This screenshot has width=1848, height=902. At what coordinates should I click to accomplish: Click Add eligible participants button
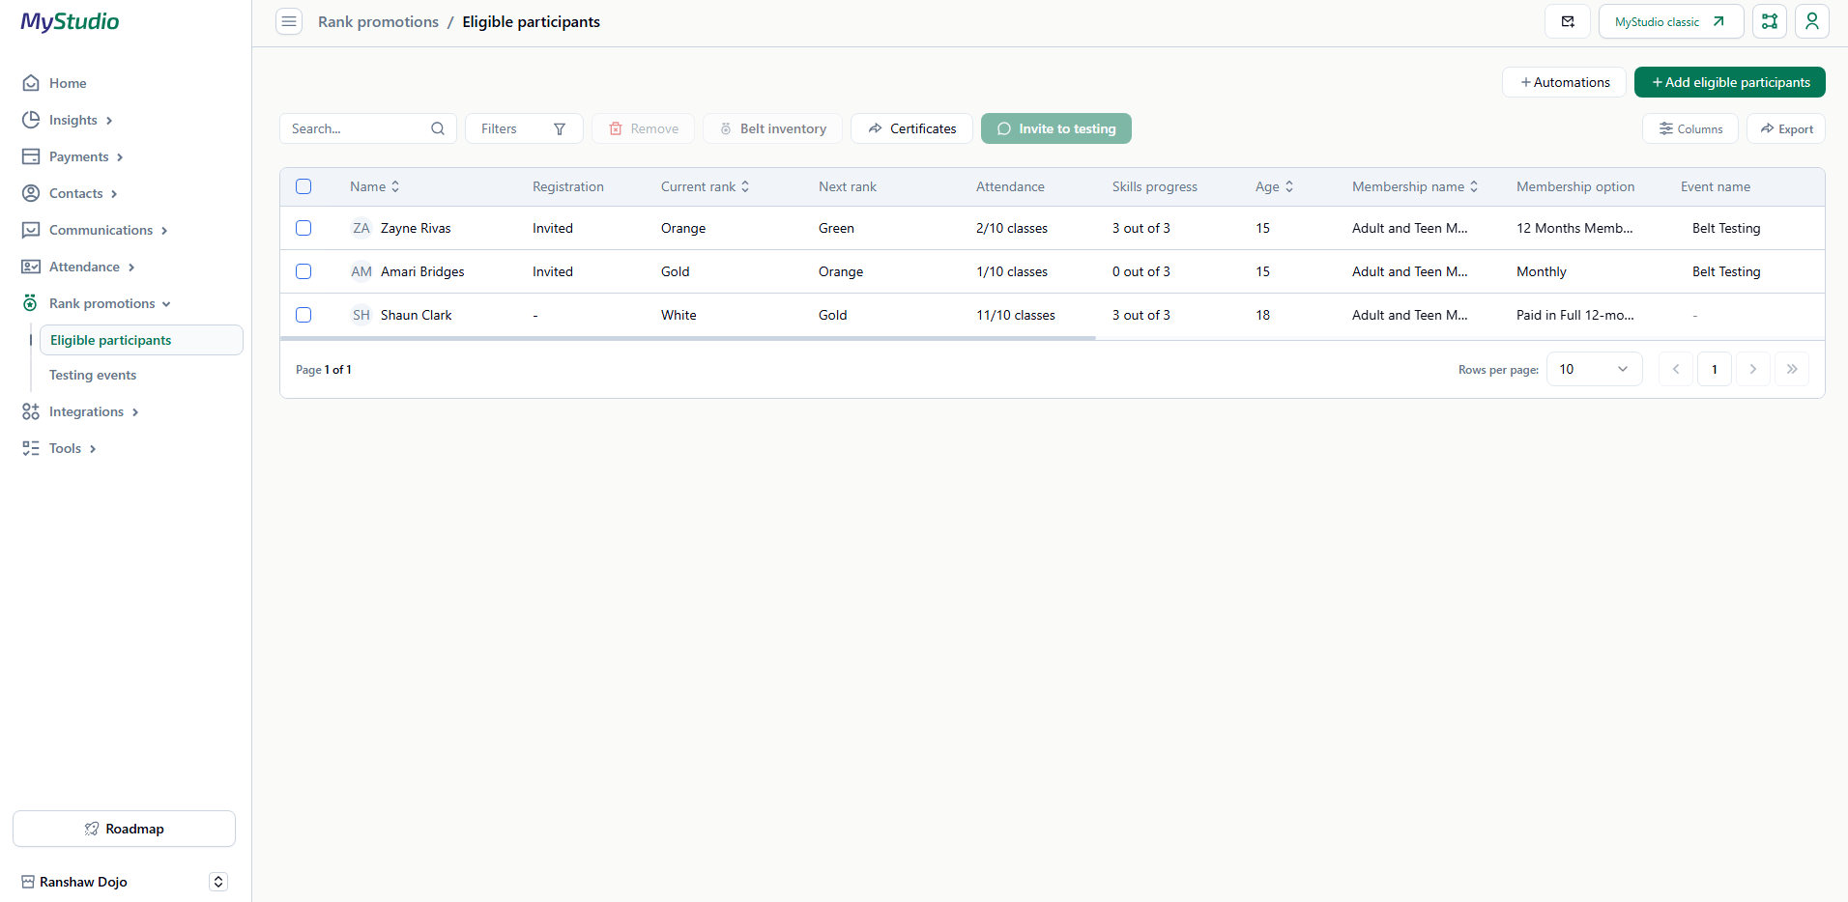1729,82
